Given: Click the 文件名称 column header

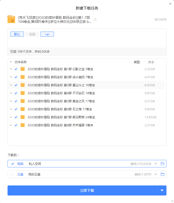Looking at the screenshot, I should click(x=21, y=62).
